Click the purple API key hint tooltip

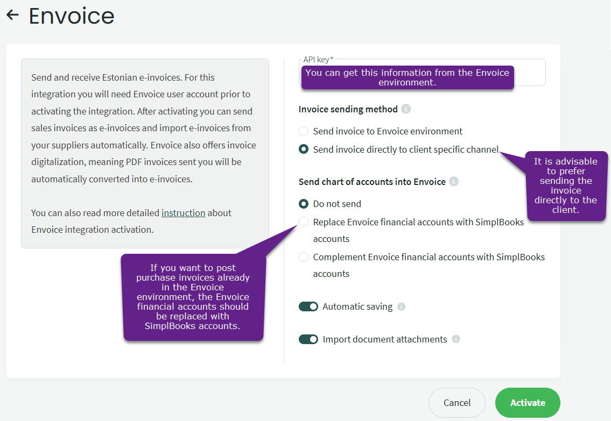(407, 77)
